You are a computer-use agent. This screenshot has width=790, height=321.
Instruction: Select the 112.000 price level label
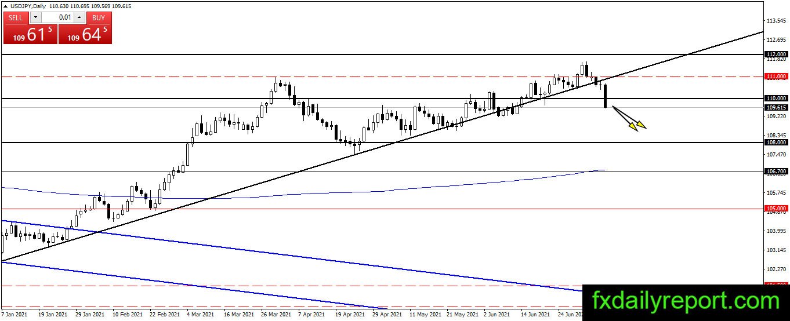(776, 54)
